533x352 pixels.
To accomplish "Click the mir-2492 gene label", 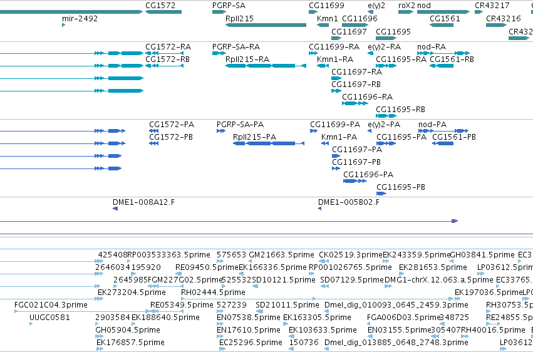I will (x=80, y=18).
